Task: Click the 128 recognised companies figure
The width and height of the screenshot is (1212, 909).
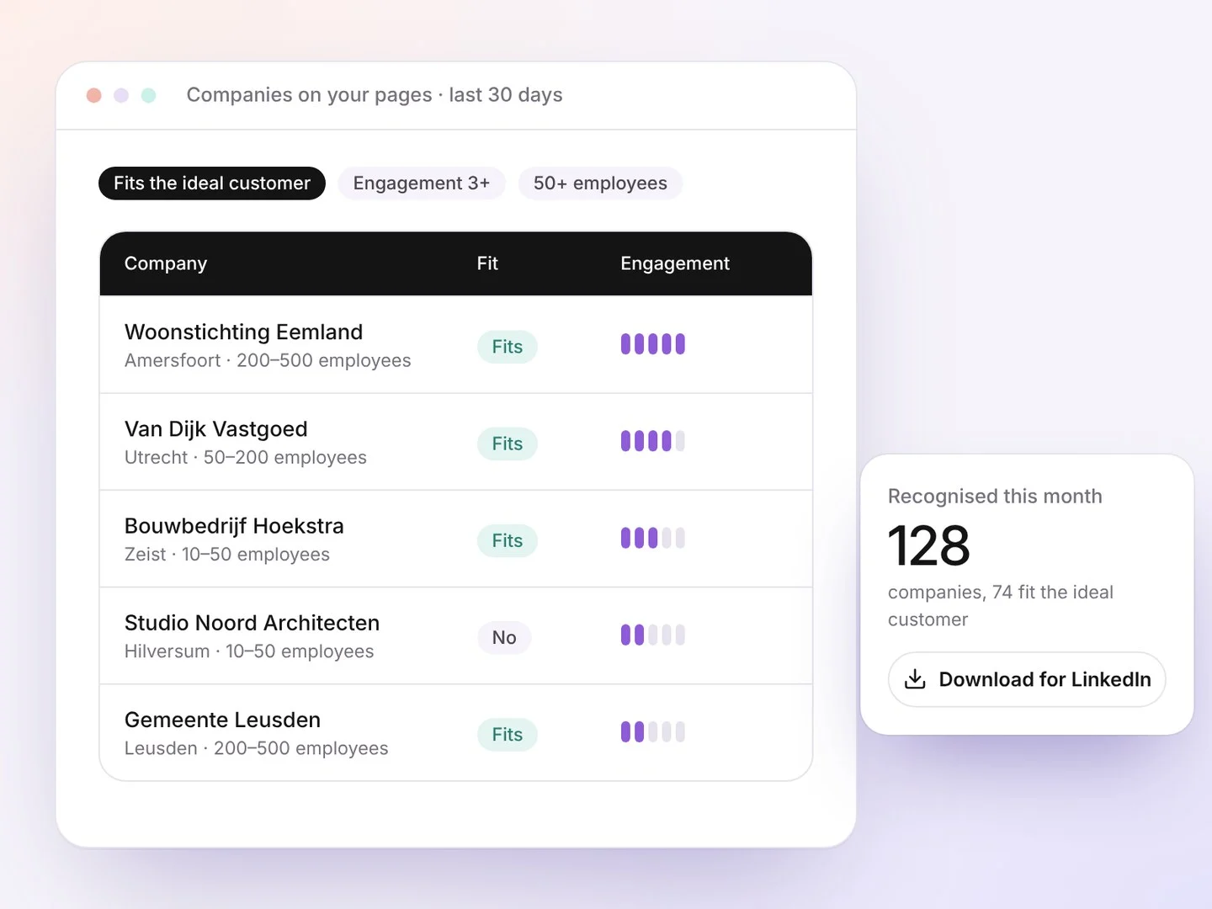Action: coord(929,545)
